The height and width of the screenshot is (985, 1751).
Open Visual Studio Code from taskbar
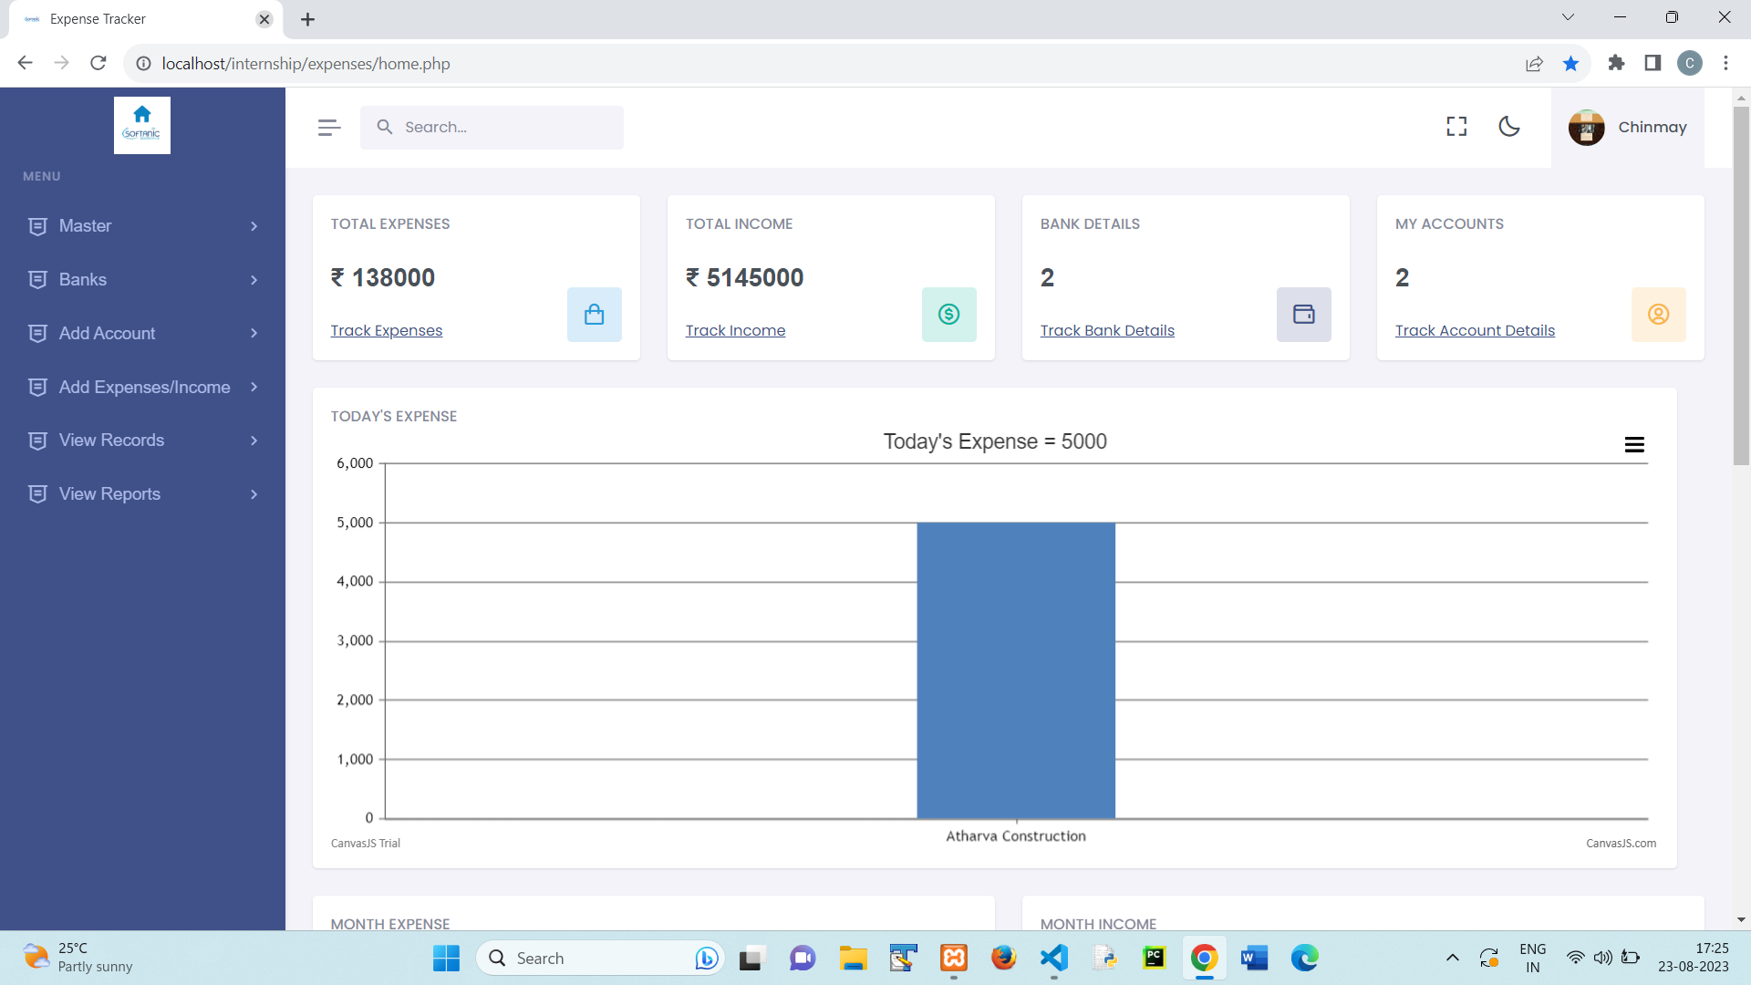(x=1053, y=958)
